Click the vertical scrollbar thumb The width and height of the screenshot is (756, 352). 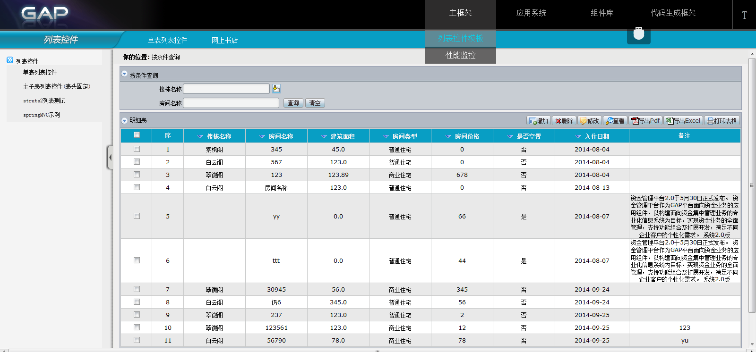[752, 185]
